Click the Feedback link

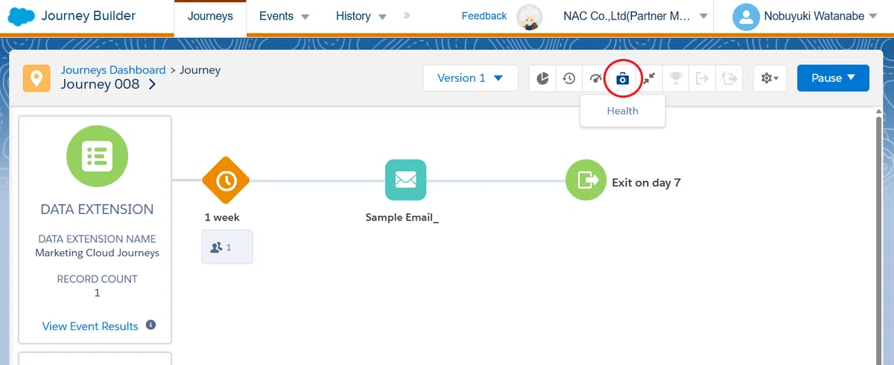point(484,16)
